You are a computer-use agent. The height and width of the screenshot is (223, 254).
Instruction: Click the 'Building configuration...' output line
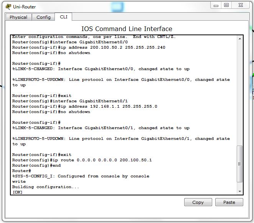(x=45, y=187)
